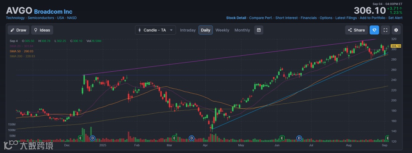
Task: Click Set Alert link
Action: 395,18
